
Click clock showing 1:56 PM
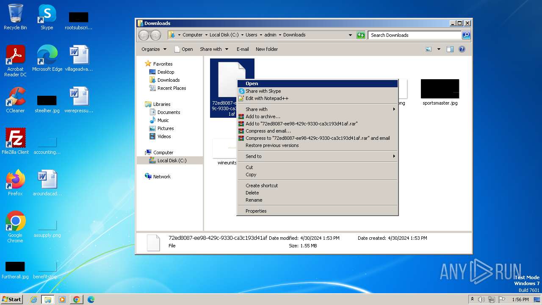click(520, 299)
